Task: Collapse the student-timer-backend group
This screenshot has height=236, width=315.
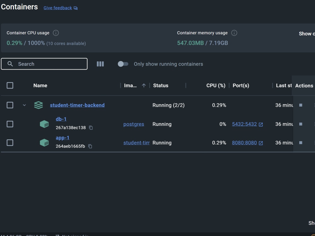Action: tap(24, 105)
